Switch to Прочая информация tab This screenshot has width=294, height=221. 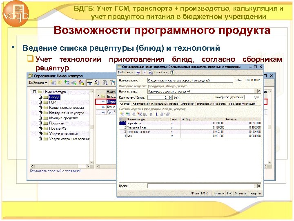pos(242,104)
